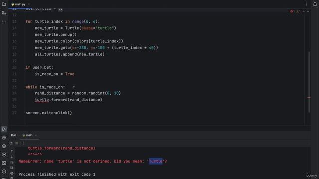Click 'all_turtles.append(new_turtle)' line
The height and width of the screenshot is (179, 319).
click(x=70, y=54)
